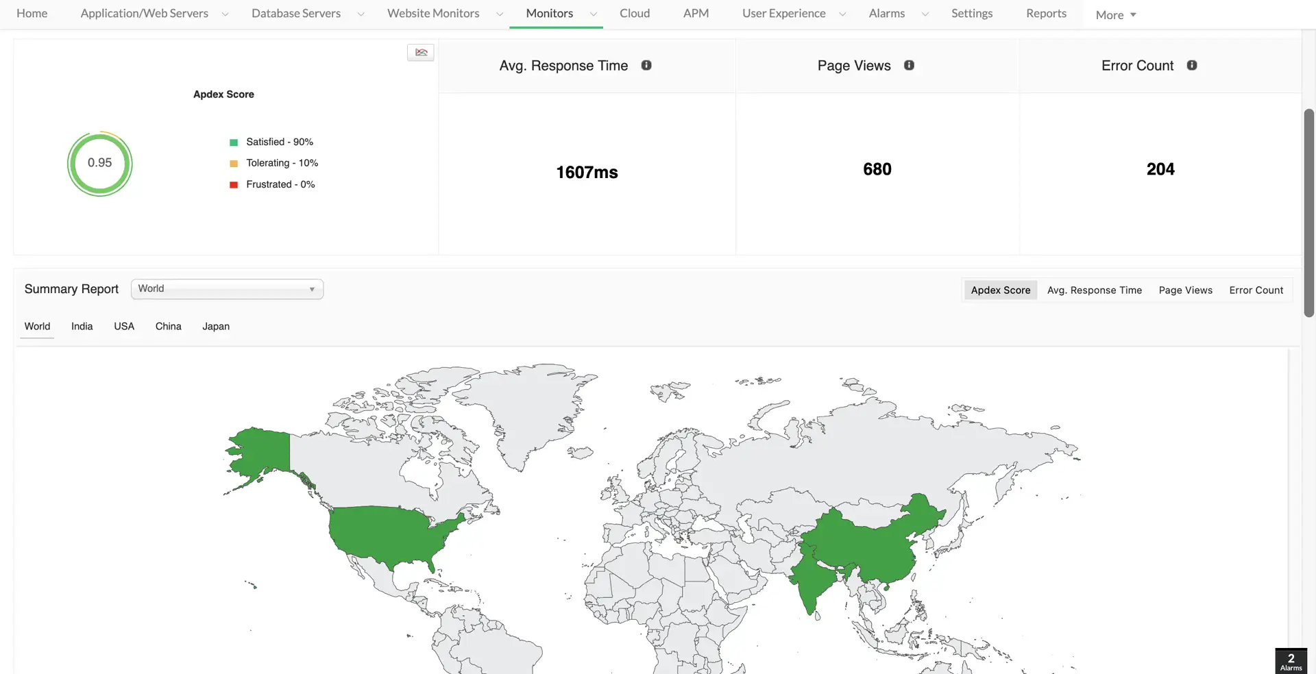
Task: Expand the Alarms menu chevron
Action: [925, 14]
